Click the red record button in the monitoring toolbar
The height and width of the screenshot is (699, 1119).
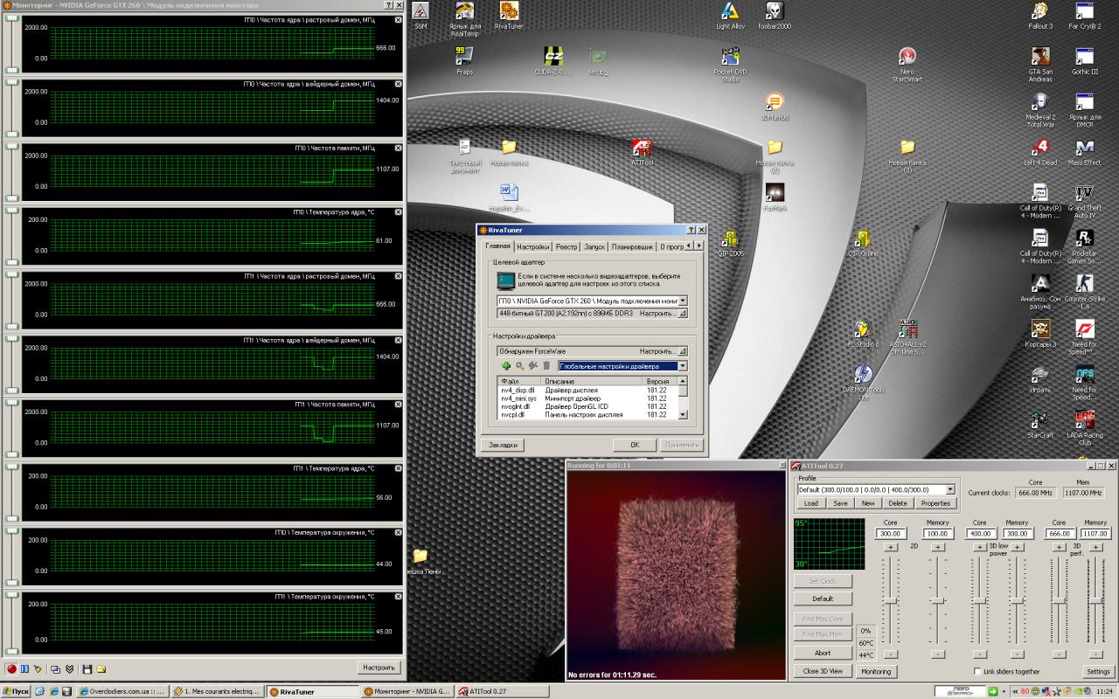(12, 668)
